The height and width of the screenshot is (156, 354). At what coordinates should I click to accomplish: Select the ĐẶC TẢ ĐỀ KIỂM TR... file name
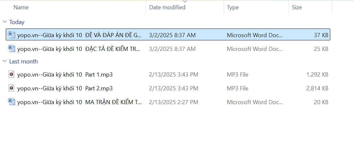[x=79, y=49]
